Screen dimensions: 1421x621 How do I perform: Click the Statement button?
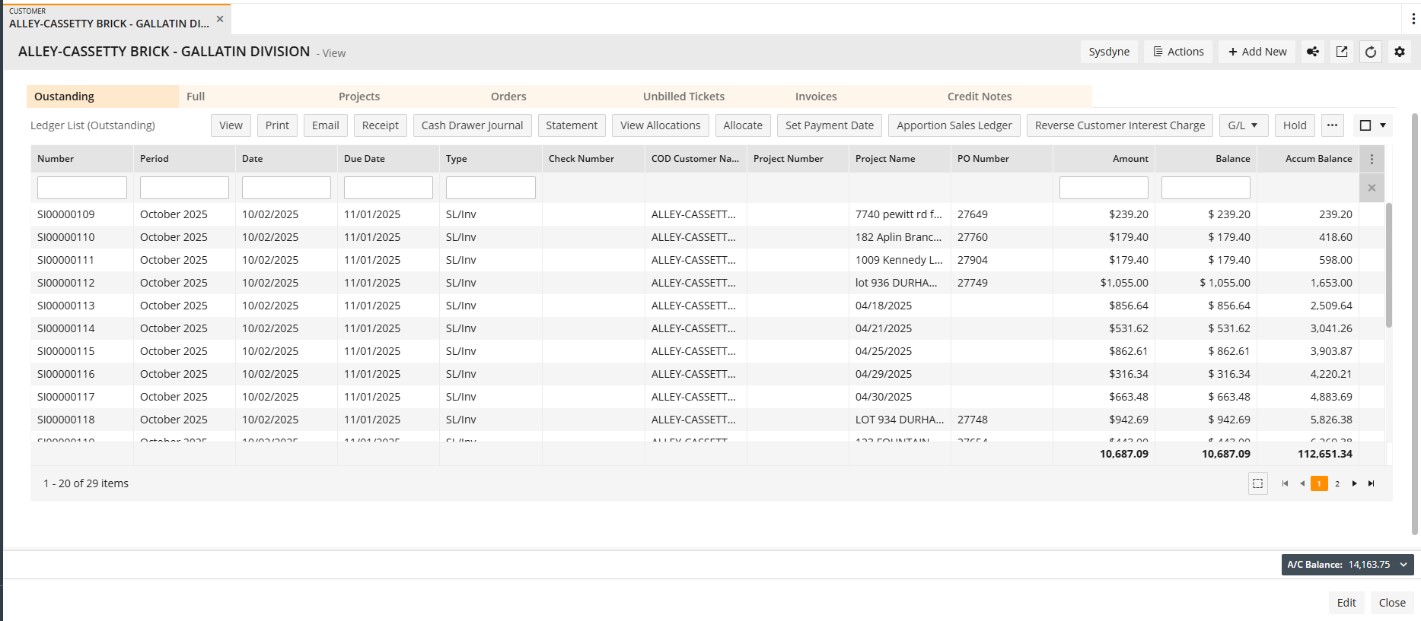[572, 125]
